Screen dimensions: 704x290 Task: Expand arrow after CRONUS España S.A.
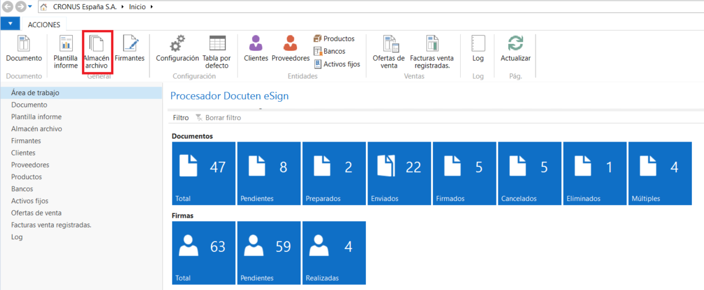[123, 7]
